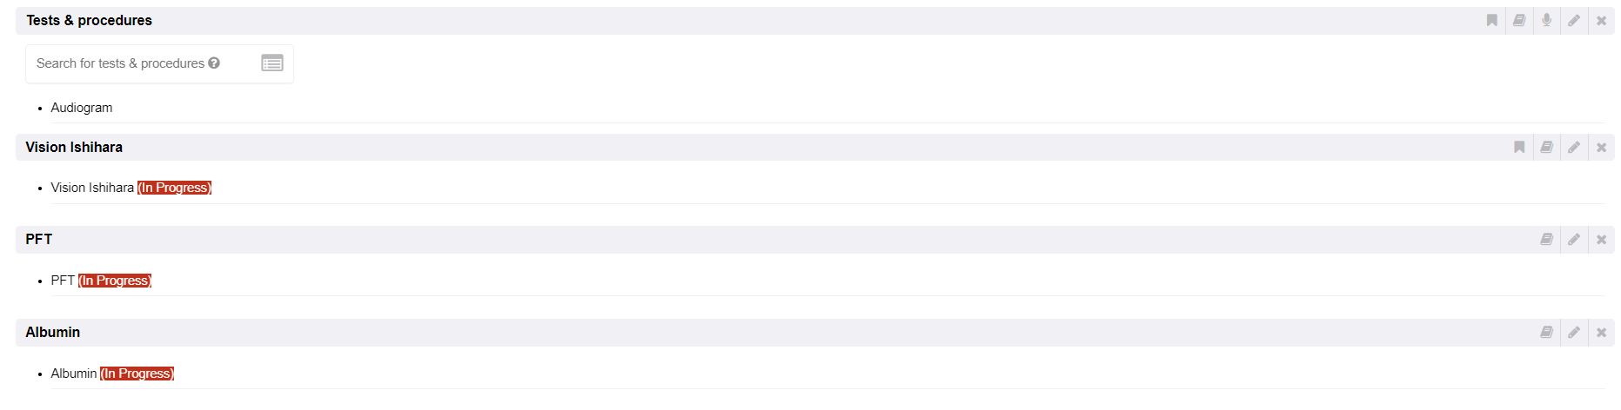The height and width of the screenshot is (410, 1621).
Task: Remove the PFT section
Action: (1601, 239)
